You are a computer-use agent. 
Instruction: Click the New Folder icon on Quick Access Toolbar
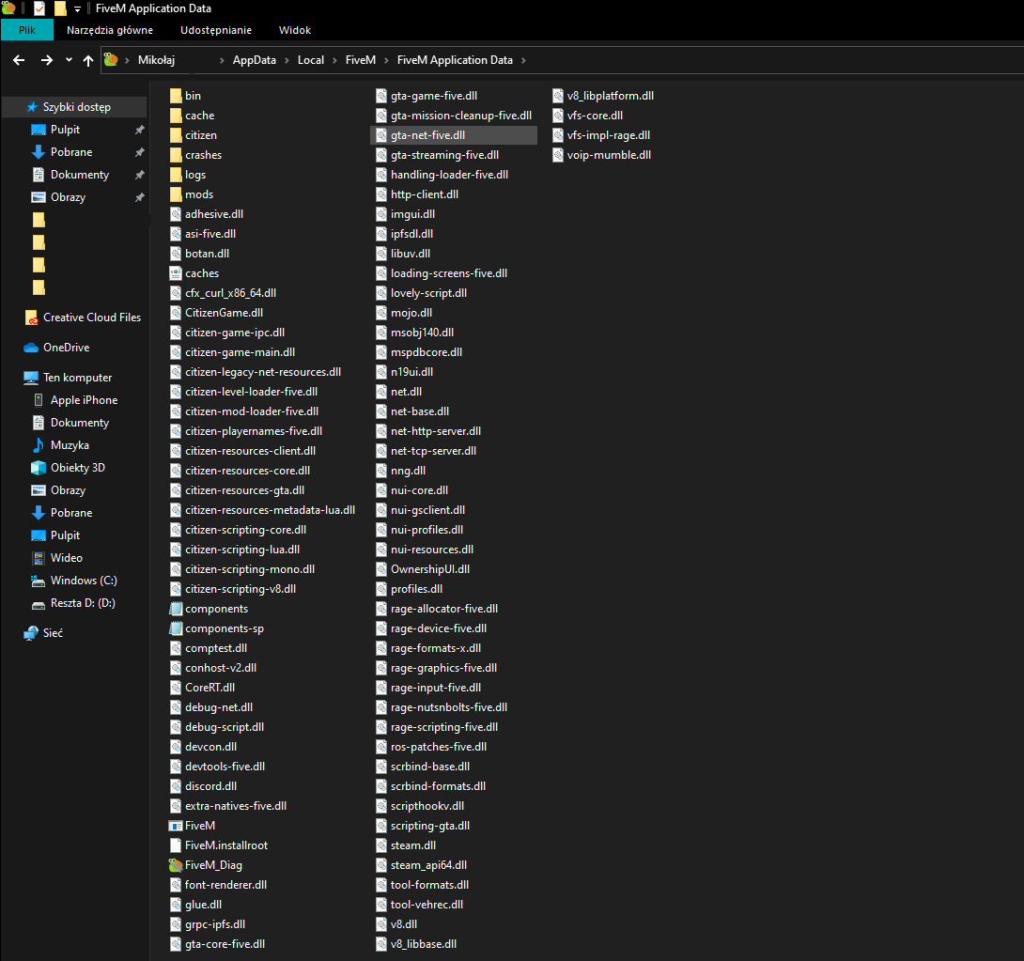(59, 8)
